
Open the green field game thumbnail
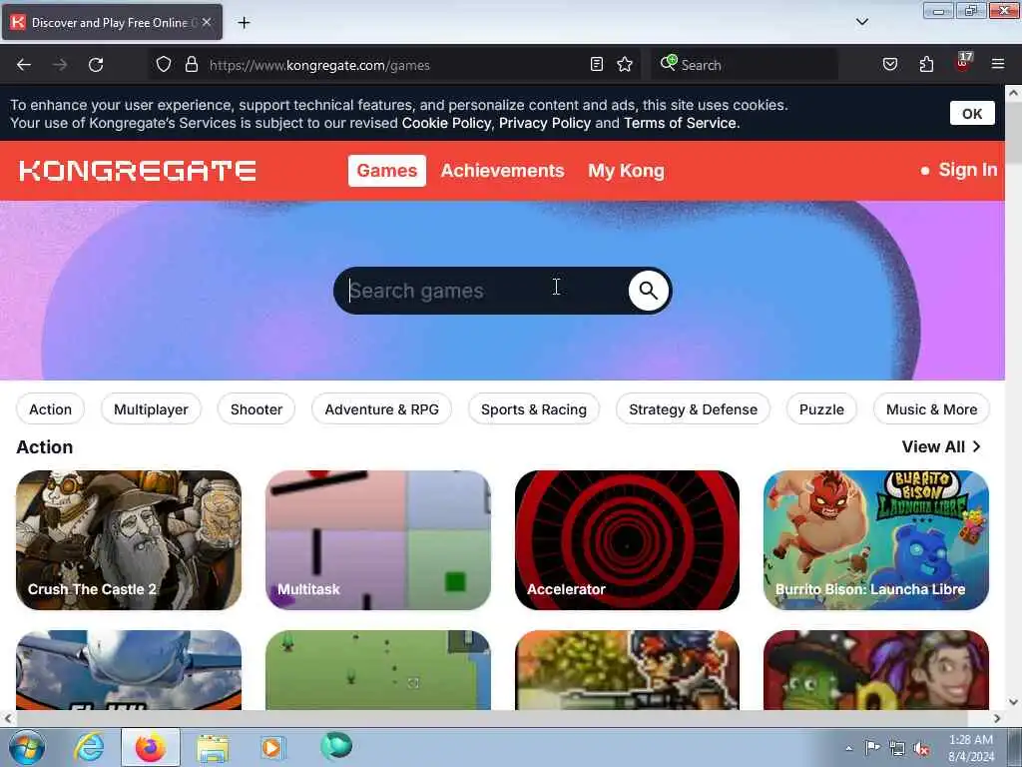(378, 670)
